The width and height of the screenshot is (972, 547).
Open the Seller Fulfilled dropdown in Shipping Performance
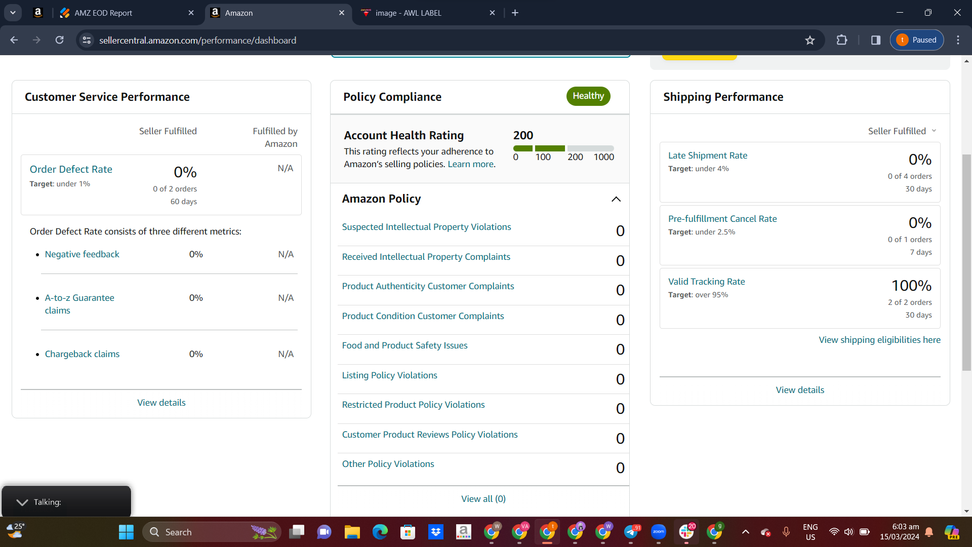tap(902, 131)
